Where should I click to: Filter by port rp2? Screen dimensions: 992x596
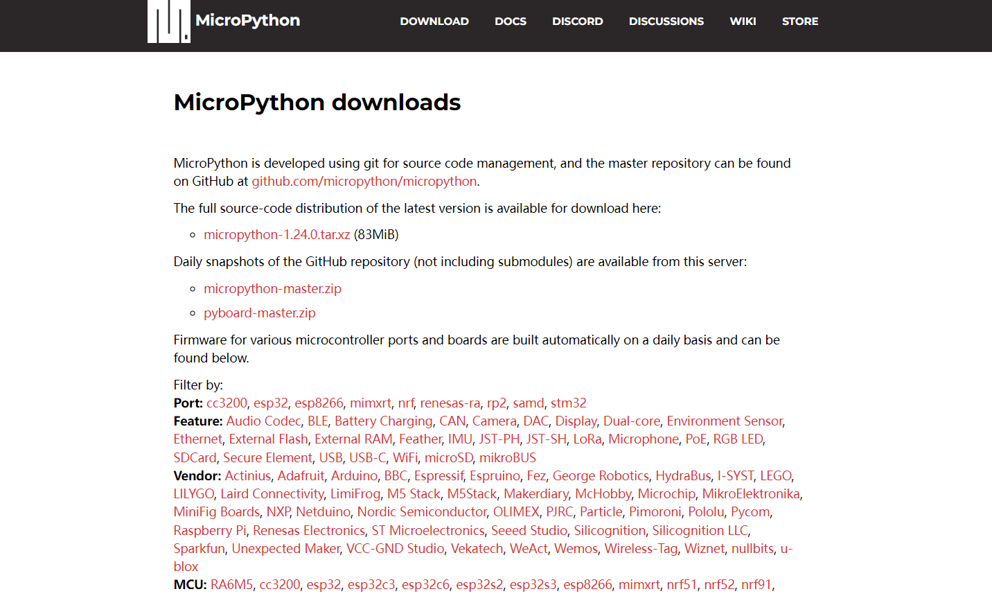[497, 403]
